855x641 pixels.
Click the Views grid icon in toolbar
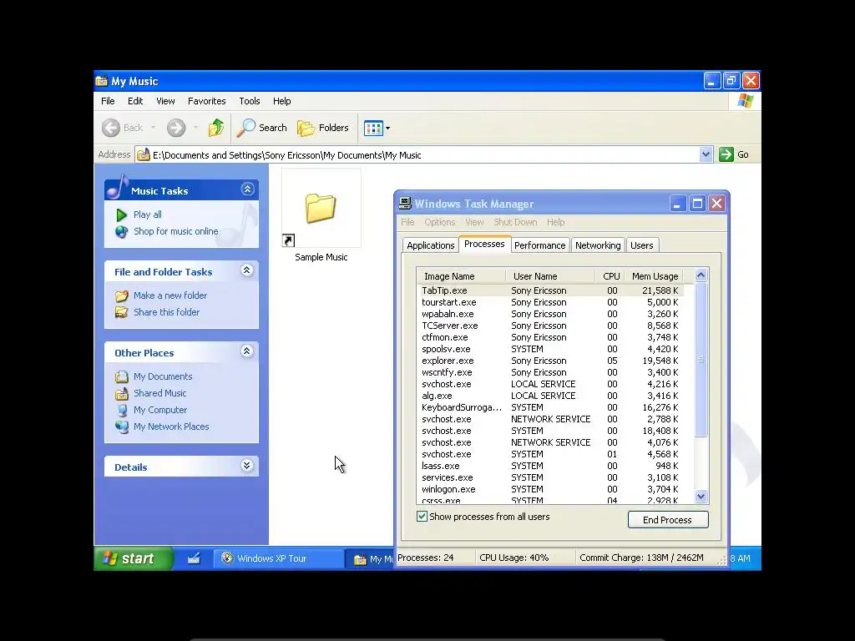pos(373,128)
